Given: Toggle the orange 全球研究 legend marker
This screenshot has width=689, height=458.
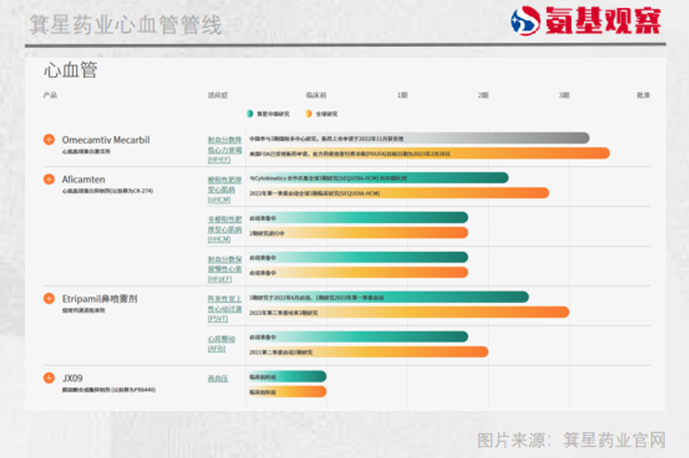Looking at the screenshot, I should click(x=308, y=114).
